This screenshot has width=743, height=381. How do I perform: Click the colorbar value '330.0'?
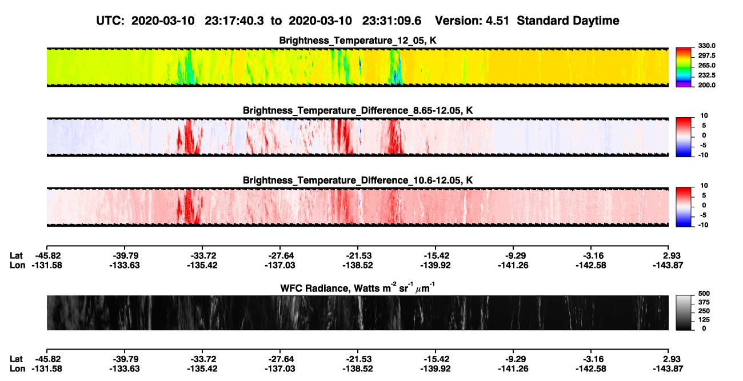coord(707,46)
